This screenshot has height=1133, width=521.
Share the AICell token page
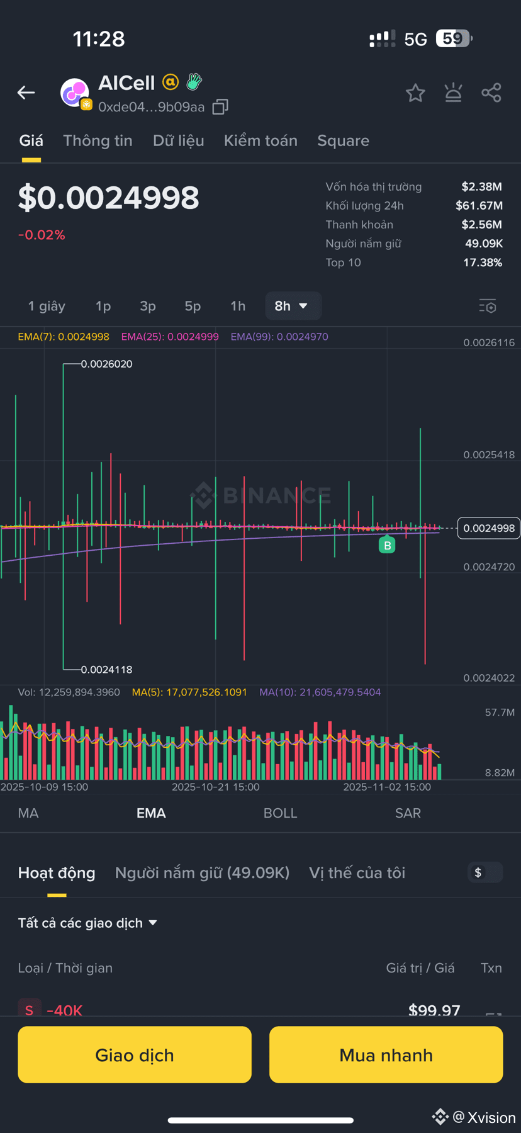tap(491, 93)
